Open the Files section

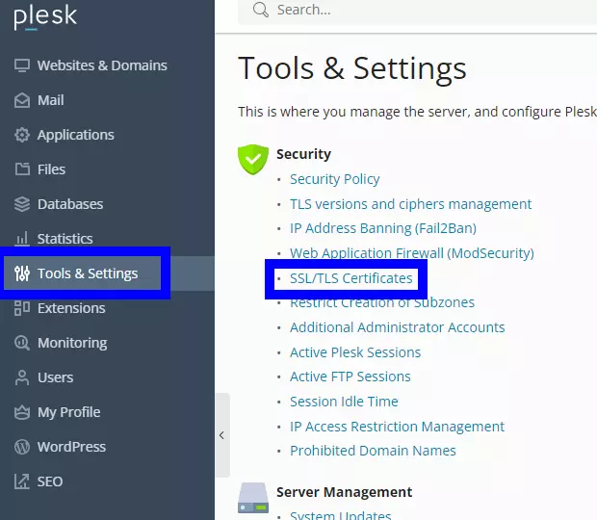coord(51,169)
